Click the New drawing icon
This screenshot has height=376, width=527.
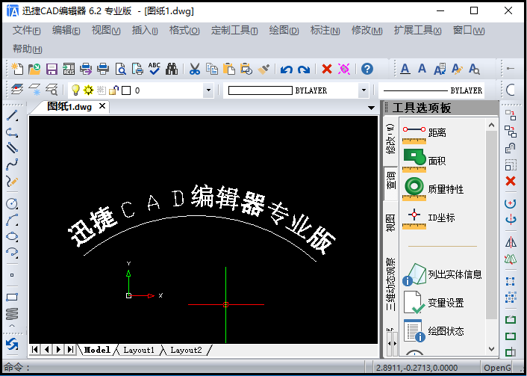(x=17, y=69)
